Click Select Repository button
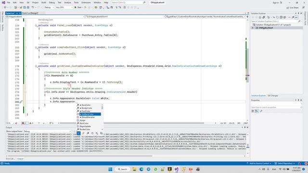This screenshot has width=308, height=173. pos(284,163)
